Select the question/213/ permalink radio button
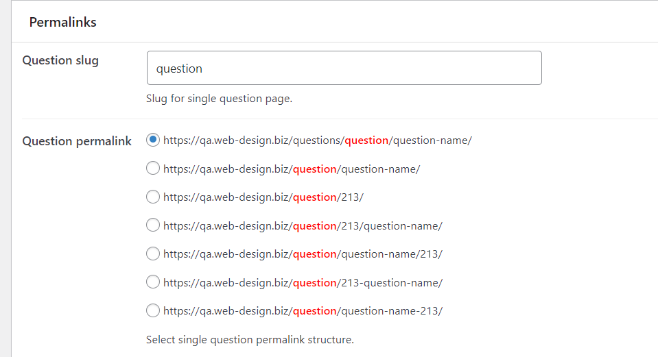The height and width of the screenshot is (357, 658). [x=153, y=197]
